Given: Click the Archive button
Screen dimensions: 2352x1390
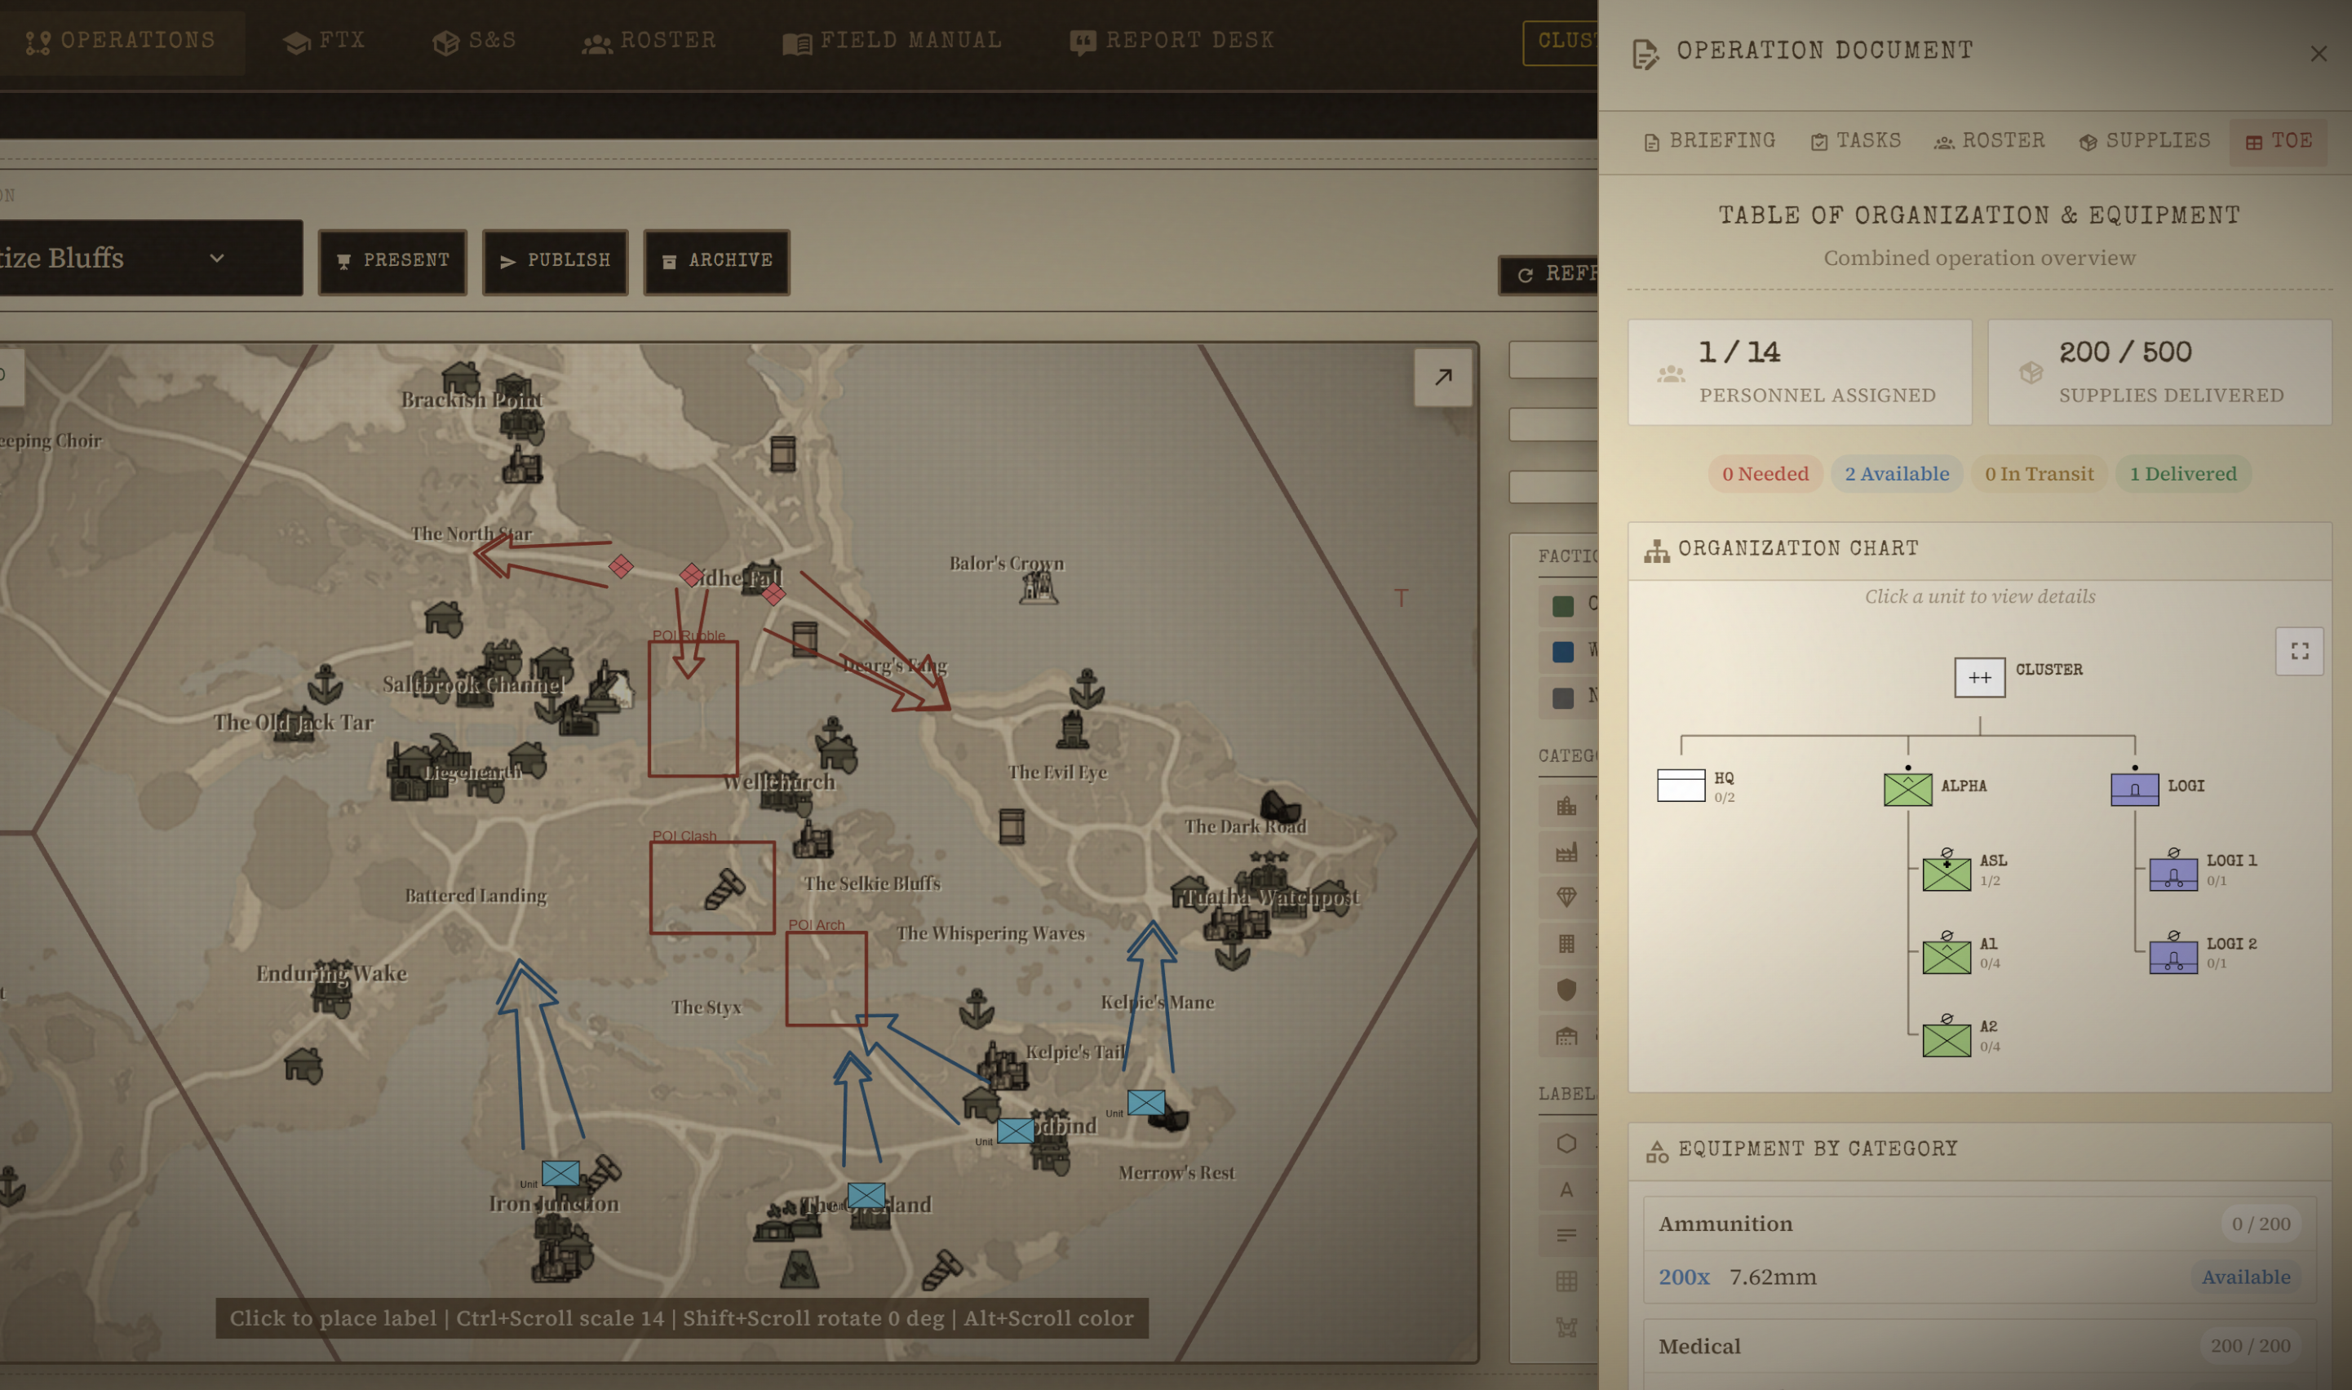Looking at the screenshot, I should click(x=716, y=261).
